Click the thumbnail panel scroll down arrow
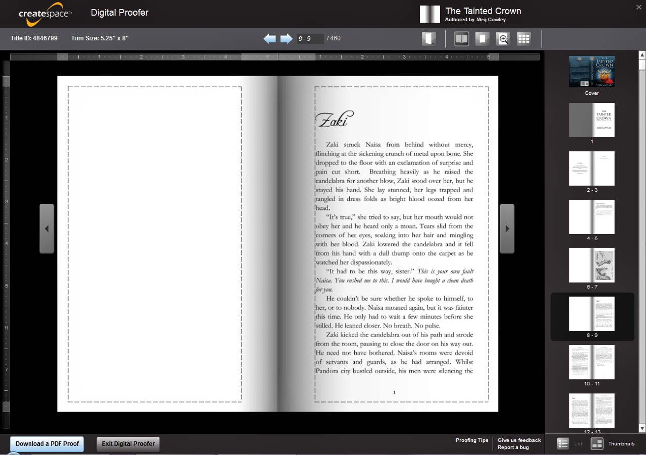646x455 pixels. coord(642,429)
